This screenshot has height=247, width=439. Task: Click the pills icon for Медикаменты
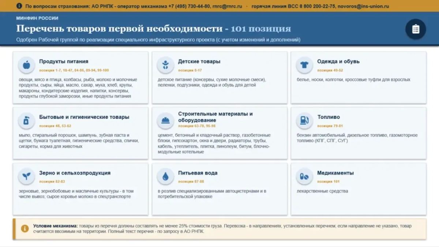[x=304, y=176]
